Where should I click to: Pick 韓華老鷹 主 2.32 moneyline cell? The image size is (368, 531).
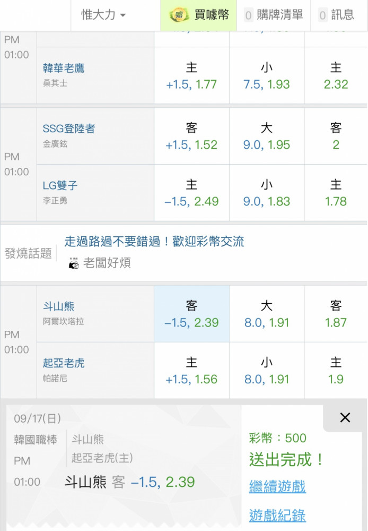[x=336, y=76]
